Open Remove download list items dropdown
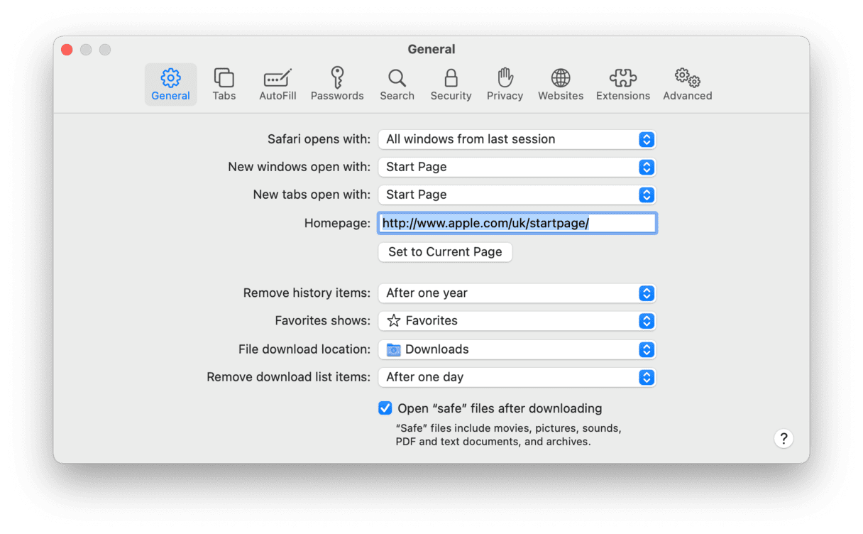This screenshot has width=863, height=534. (517, 377)
